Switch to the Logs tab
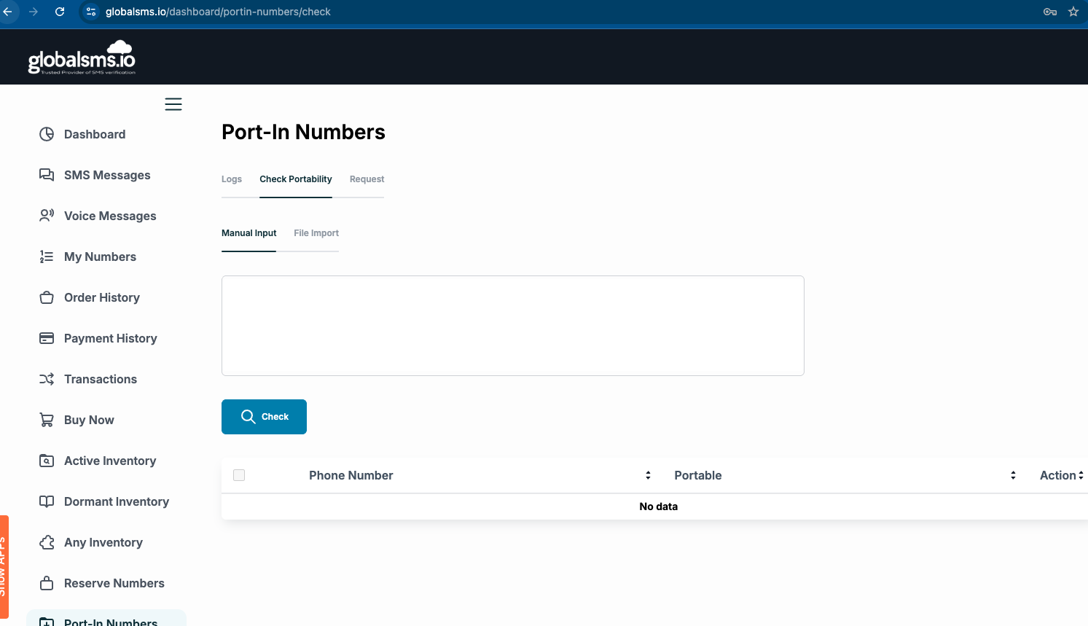The image size is (1088, 626). tap(232, 179)
